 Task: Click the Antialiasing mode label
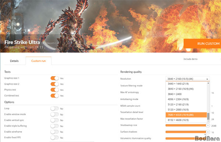point(129,99)
